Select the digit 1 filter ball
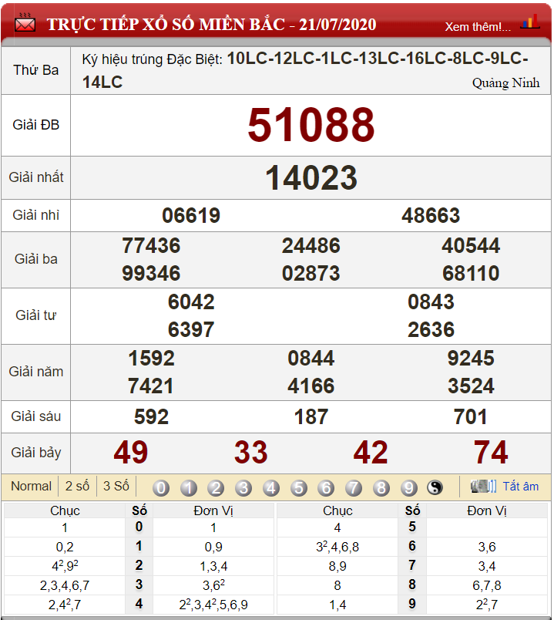 [x=189, y=487]
